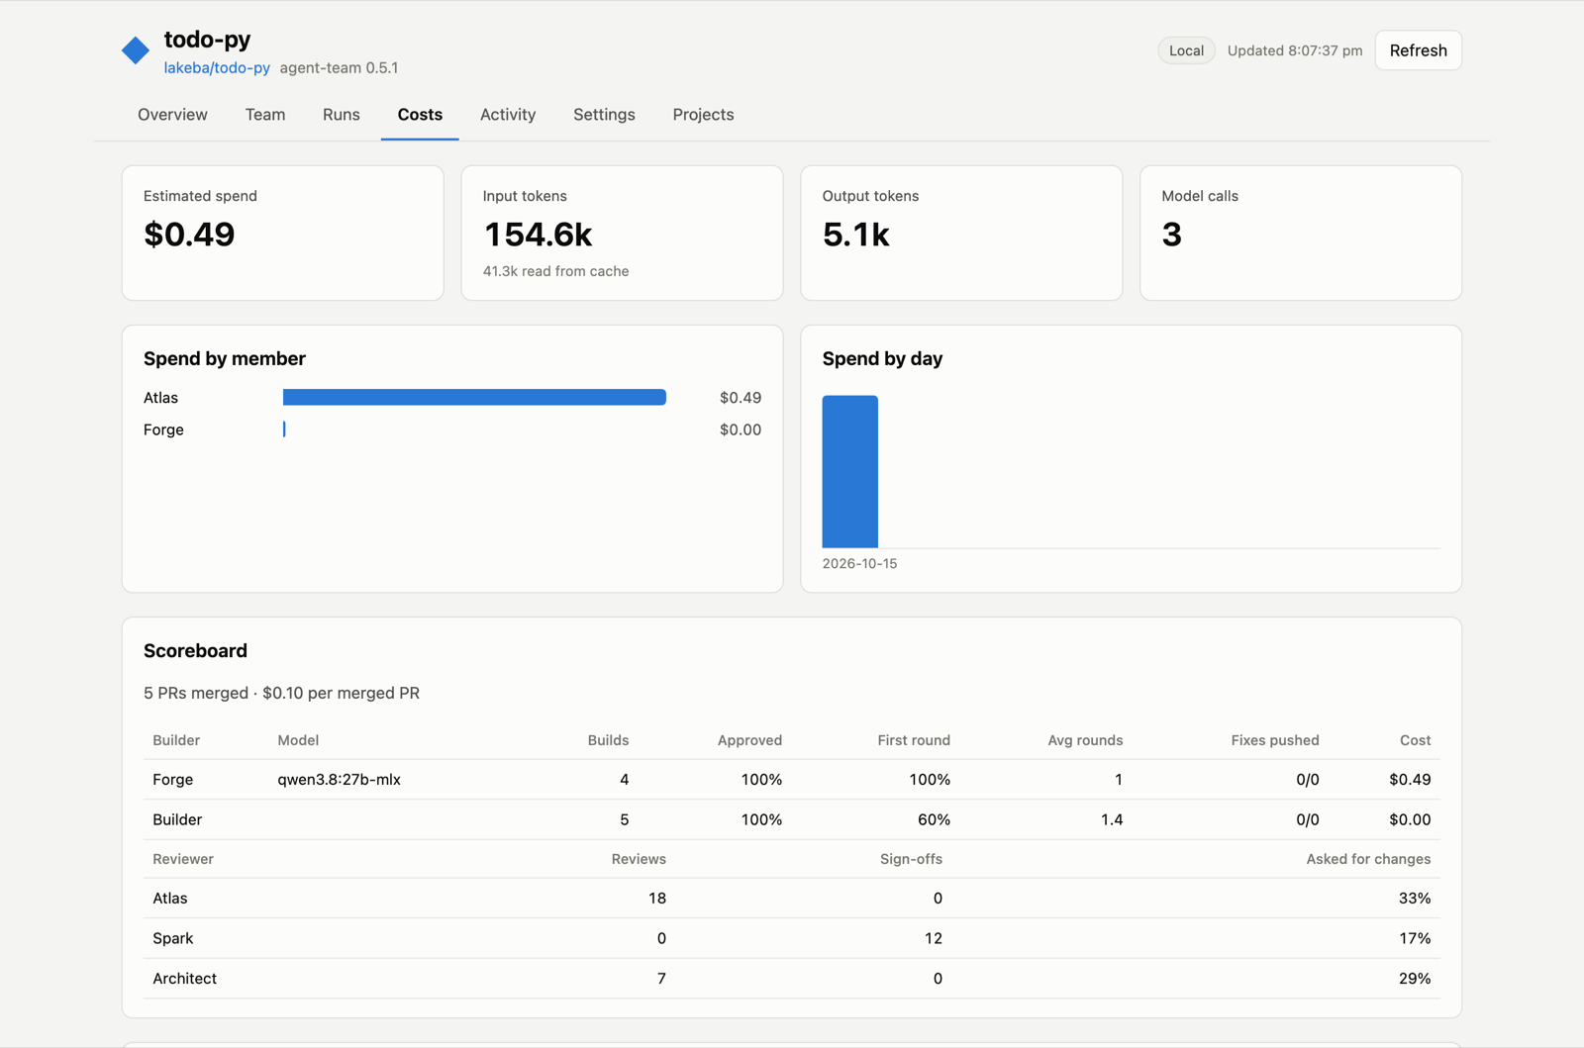This screenshot has height=1048, width=1584.
Task: Click the '5 PRs merged' summary line
Action: click(x=281, y=693)
